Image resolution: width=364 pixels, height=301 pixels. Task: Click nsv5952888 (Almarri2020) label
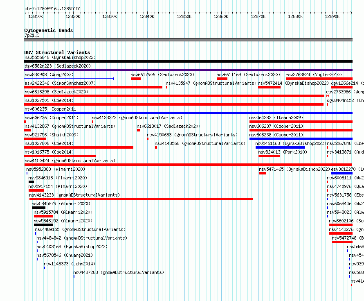point(56,169)
